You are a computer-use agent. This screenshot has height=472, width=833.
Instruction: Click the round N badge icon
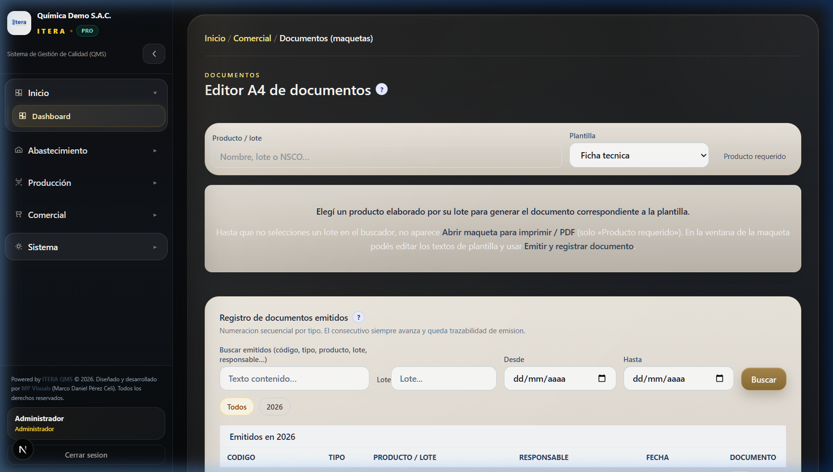[23, 449]
